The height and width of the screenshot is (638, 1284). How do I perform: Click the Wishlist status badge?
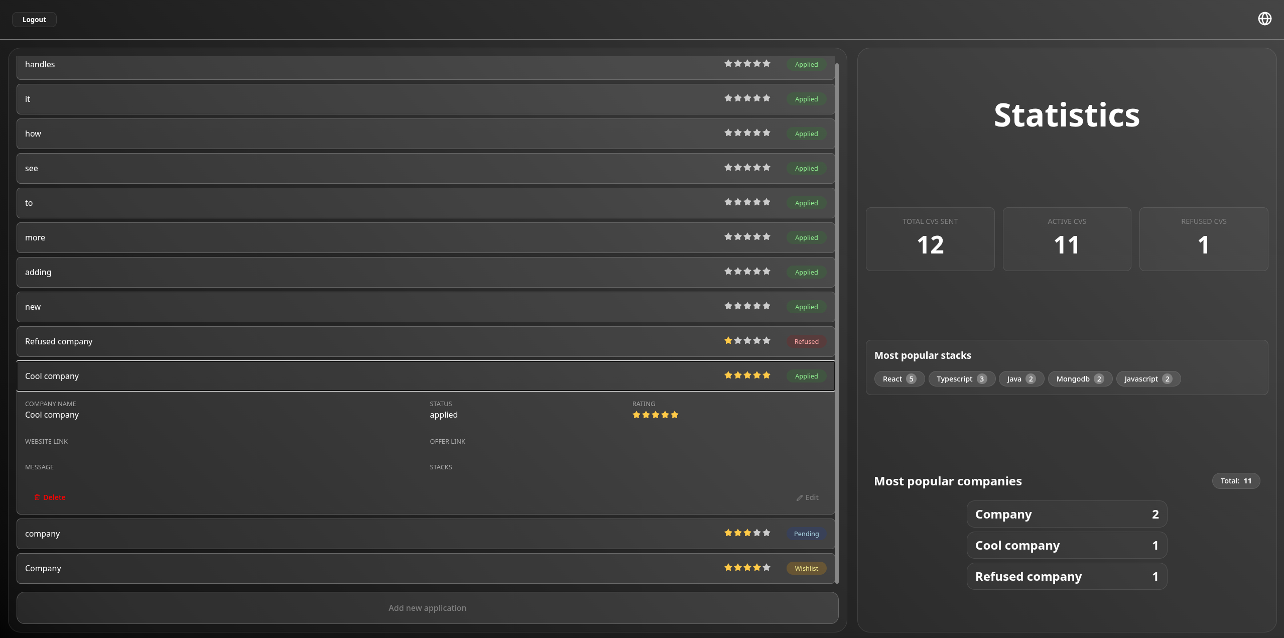tap(806, 568)
